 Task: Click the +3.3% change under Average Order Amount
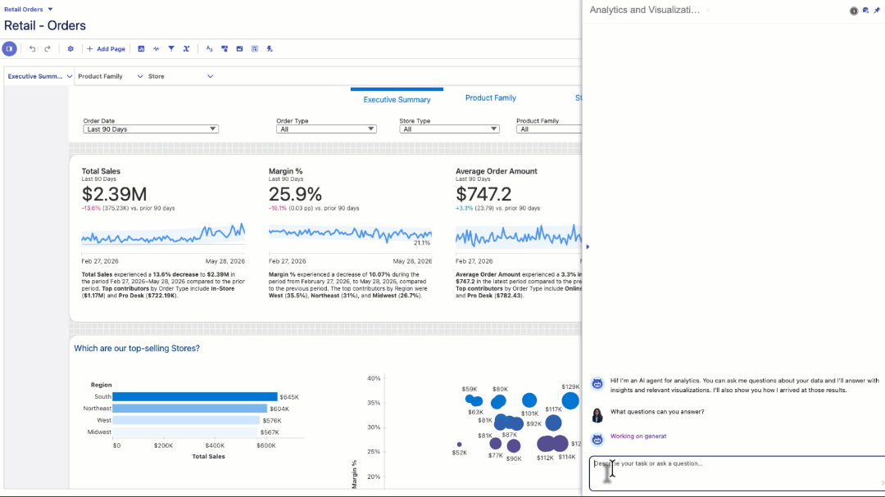(x=464, y=208)
